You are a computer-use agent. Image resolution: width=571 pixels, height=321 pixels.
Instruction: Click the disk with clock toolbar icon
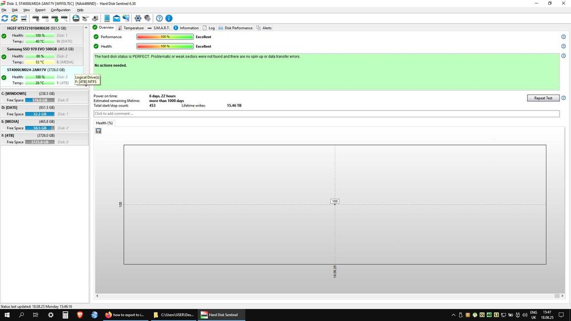[x=45, y=18]
